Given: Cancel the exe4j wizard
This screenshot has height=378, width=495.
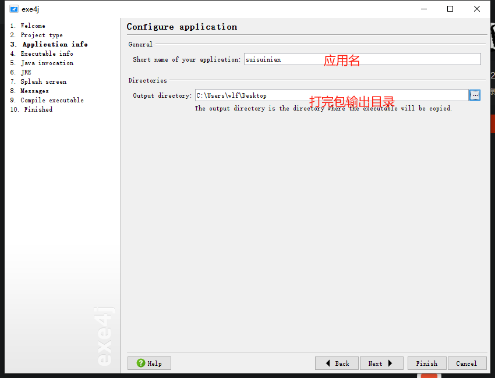Looking at the screenshot, I should (466, 363).
